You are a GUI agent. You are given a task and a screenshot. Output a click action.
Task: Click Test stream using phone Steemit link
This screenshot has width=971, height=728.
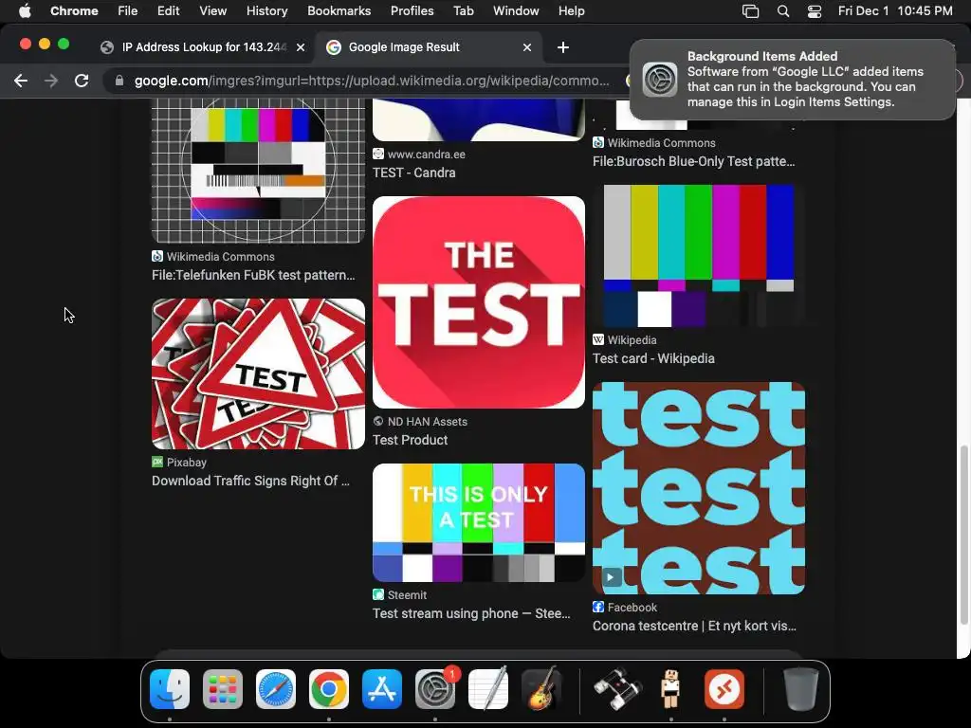click(x=471, y=613)
